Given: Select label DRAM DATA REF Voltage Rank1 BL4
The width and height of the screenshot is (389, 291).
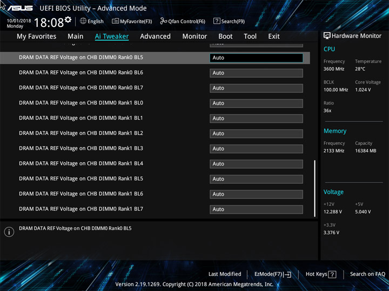Looking at the screenshot, I should coord(81,164).
